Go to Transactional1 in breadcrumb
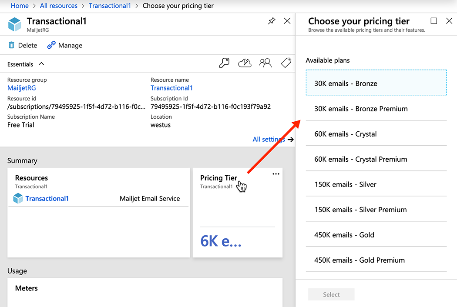Viewport: 457px width, 307px height. [110, 6]
